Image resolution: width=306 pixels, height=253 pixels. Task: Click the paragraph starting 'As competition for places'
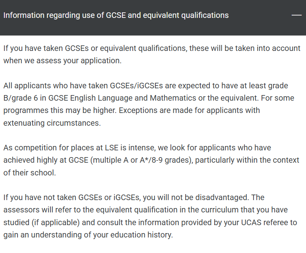pos(151,160)
